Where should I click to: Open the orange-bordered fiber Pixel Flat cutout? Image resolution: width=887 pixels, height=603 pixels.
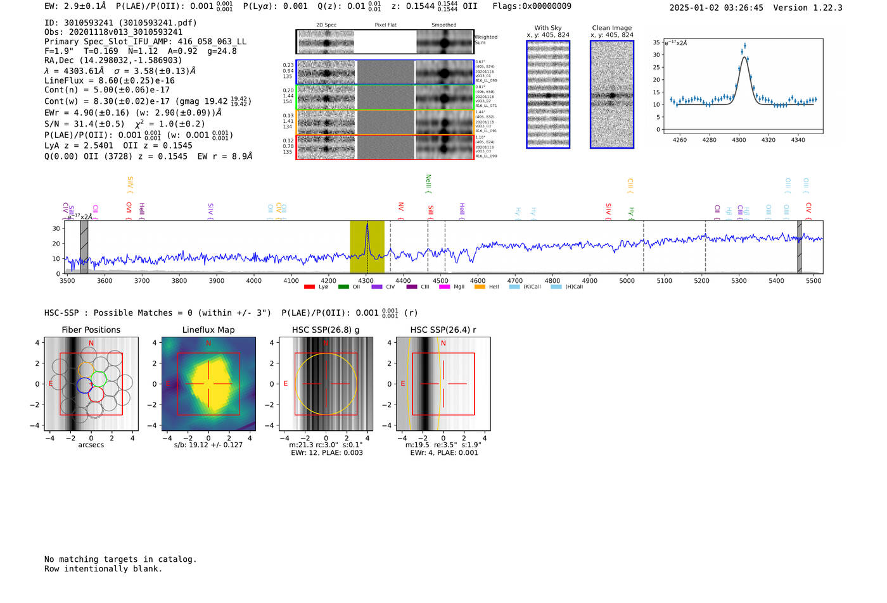[x=385, y=122]
